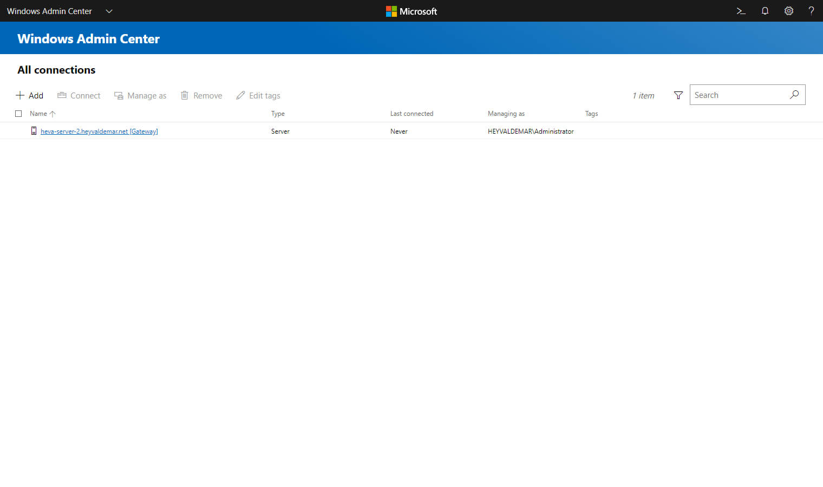Viewport: 823px width, 487px height.
Task: Click the Connect toolbar button
Action: point(79,95)
